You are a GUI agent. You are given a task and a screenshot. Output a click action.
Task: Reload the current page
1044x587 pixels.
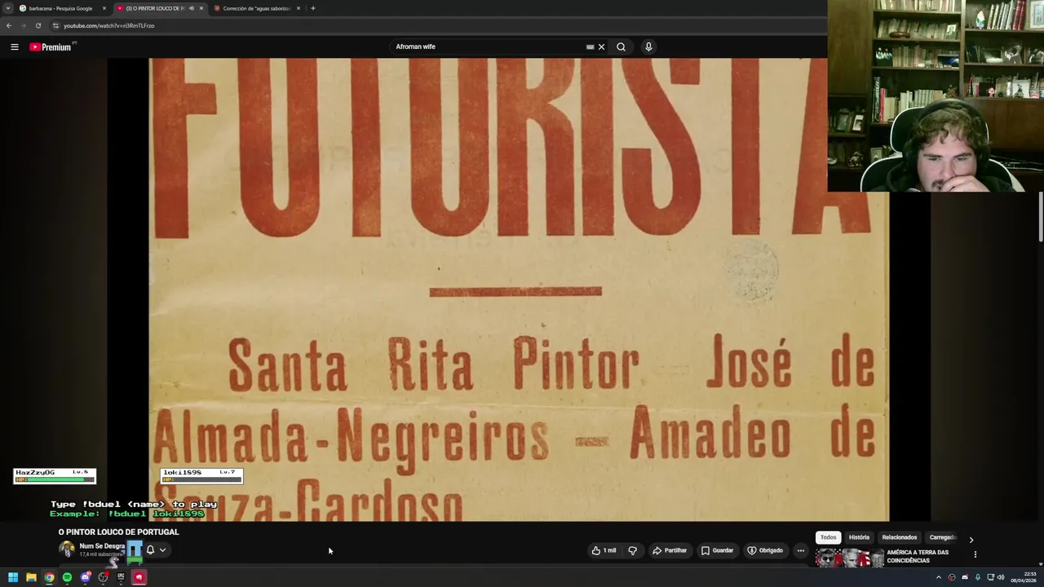click(x=38, y=25)
